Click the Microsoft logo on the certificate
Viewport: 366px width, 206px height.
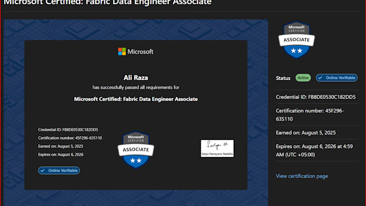(136, 52)
